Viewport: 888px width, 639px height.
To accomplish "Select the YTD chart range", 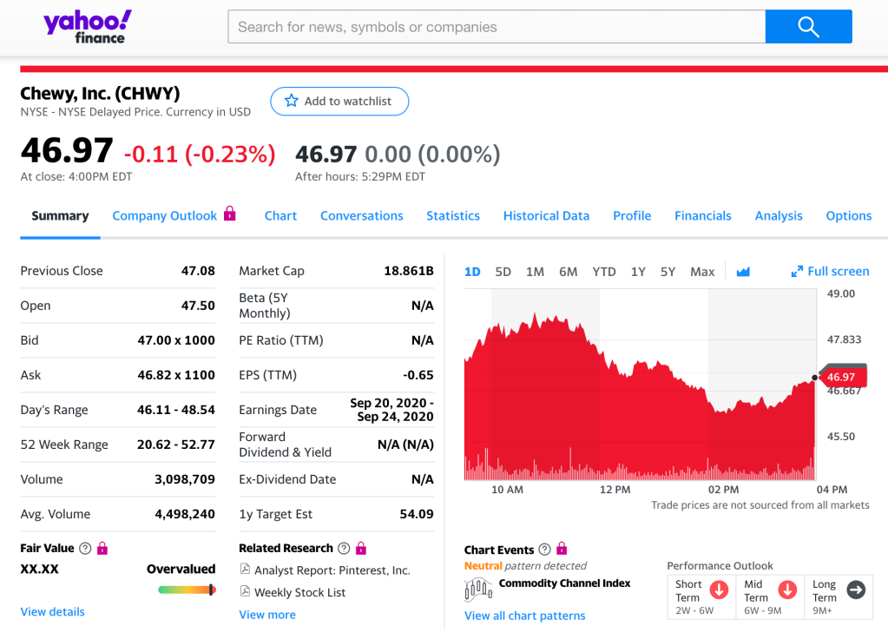I will 603,272.
